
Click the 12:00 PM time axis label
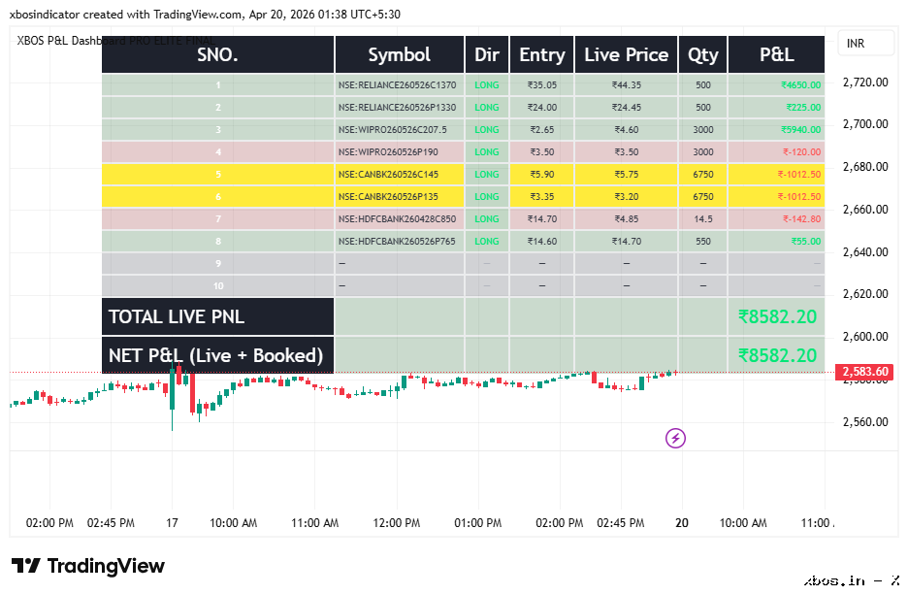coord(397,523)
